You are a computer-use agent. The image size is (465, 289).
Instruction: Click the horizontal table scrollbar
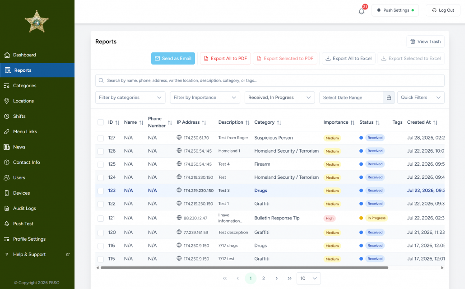click(x=244, y=268)
